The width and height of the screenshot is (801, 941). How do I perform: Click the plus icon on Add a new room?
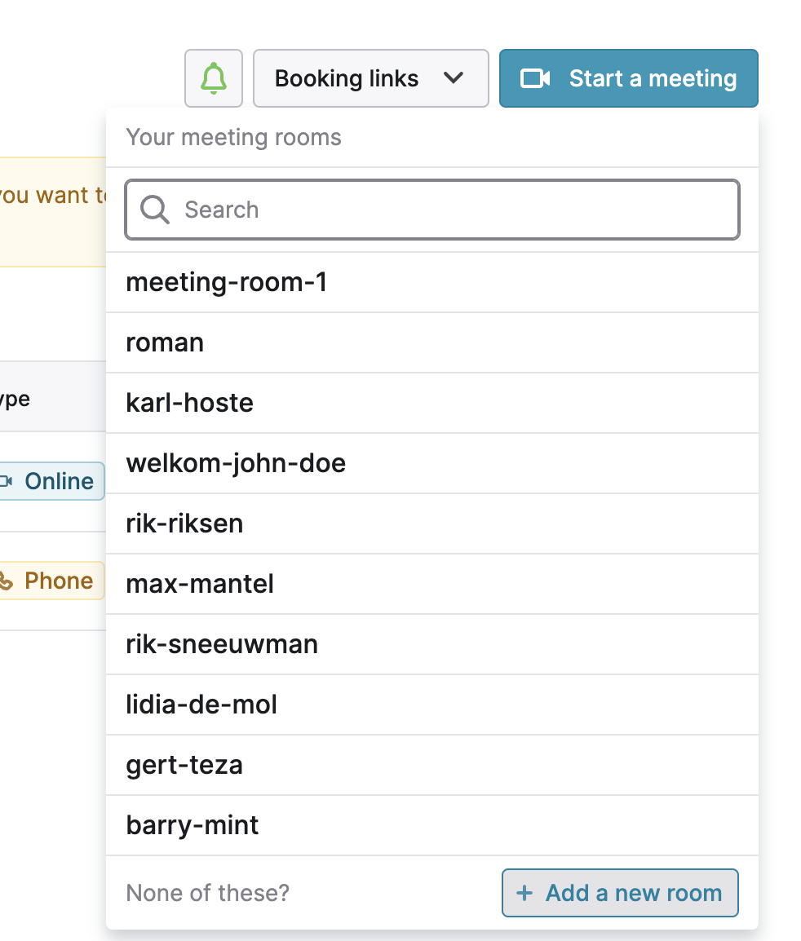pos(524,893)
